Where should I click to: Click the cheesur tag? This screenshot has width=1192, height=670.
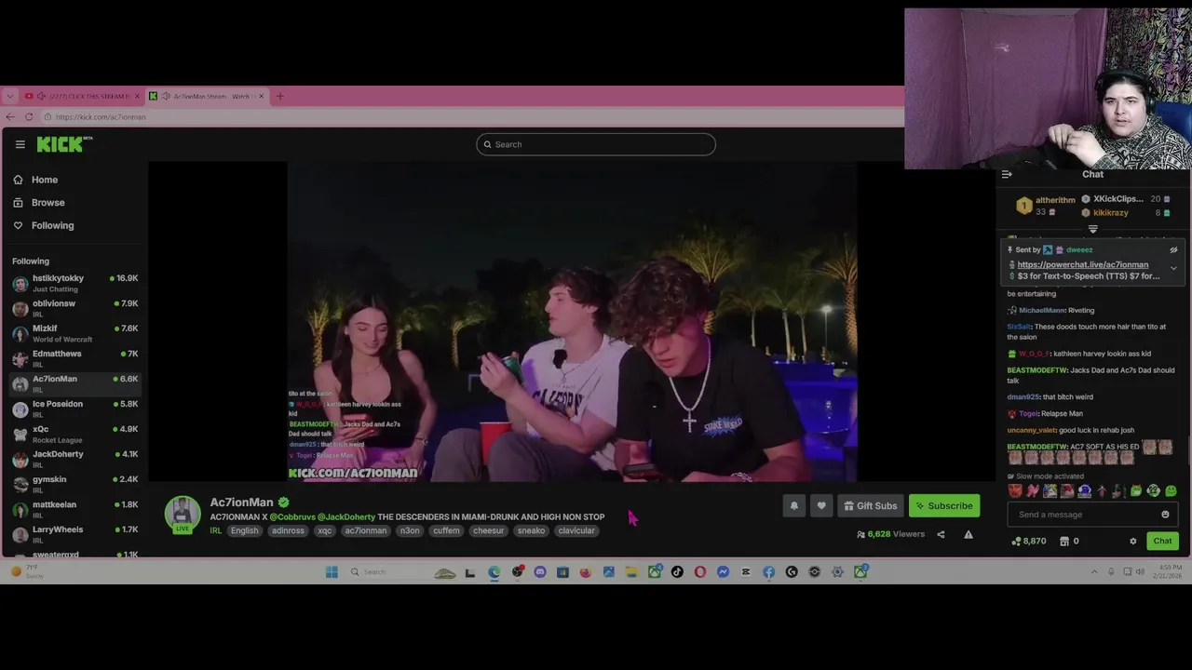point(488,530)
